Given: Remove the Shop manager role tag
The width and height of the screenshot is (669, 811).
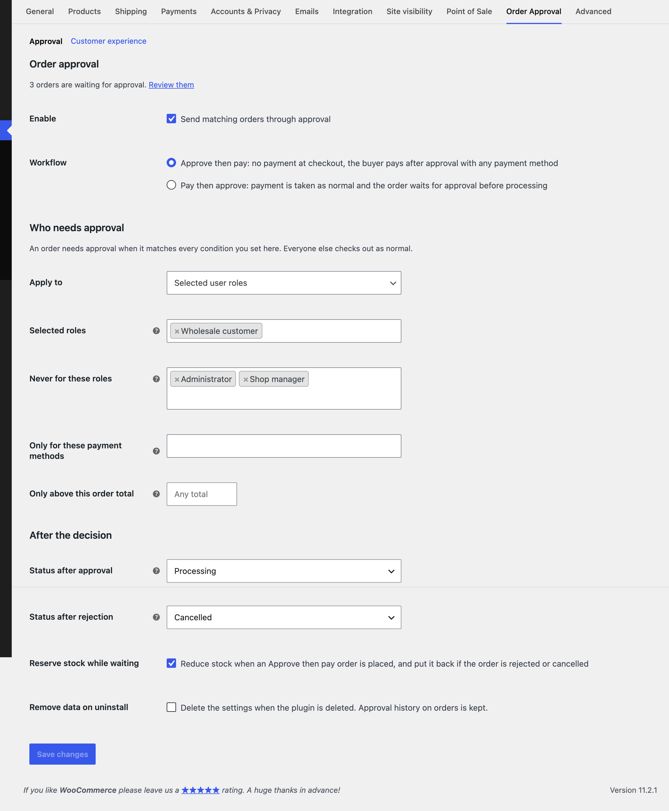Looking at the screenshot, I should (246, 379).
